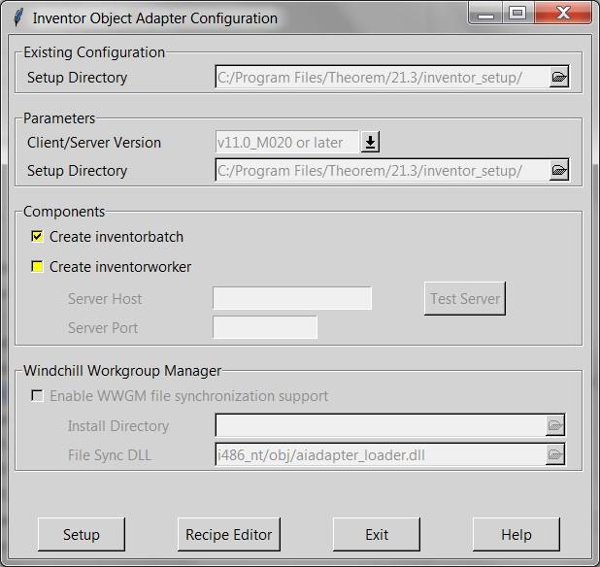600x567 pixels.
Task: Browse folder for Existing Configuration Setup Directory
Action: [x=558, y=77]
